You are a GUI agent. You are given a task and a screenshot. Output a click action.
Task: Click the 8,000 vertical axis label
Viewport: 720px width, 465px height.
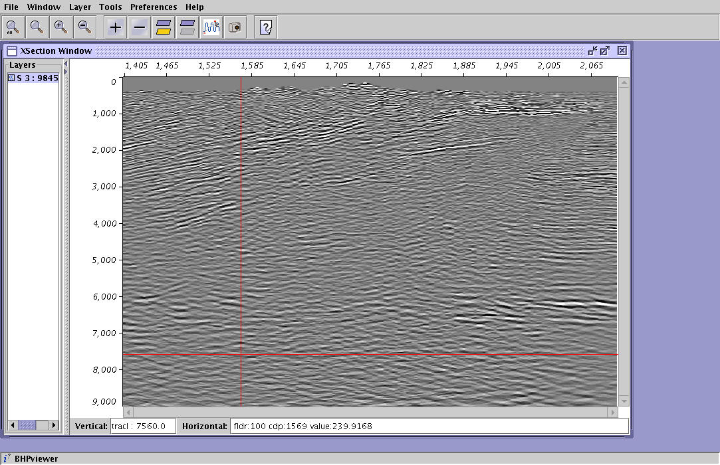pos(104,370)
